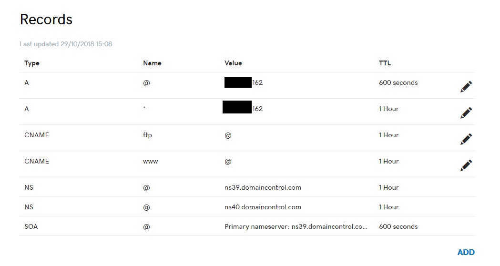Viewport: 500px width, 266px height.
Task: Click the 600 seconds TTL of first A record
Action: [x=398, y=82]
